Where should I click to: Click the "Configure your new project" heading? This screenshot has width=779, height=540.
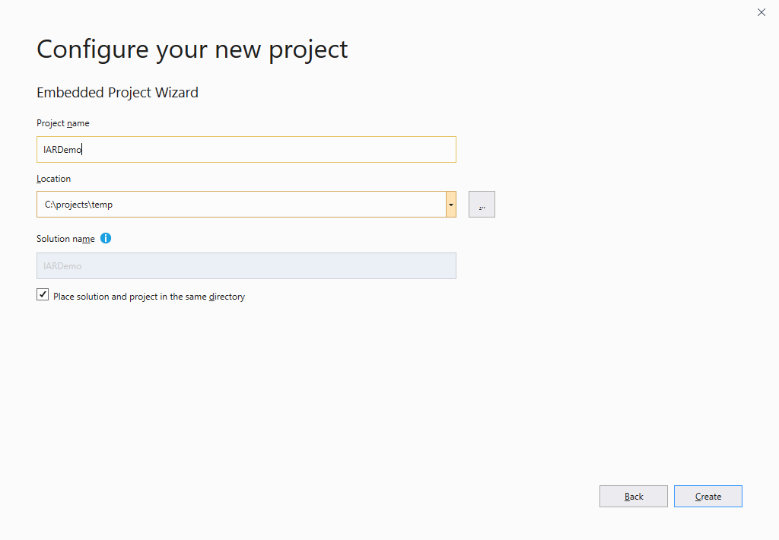tap(192, 49)
